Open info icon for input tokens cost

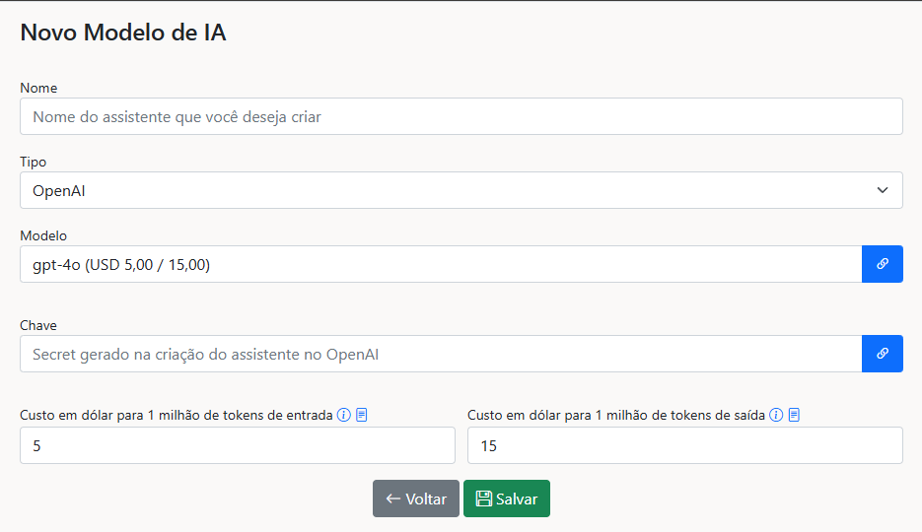pyautogui.click(x=344, y=415)
